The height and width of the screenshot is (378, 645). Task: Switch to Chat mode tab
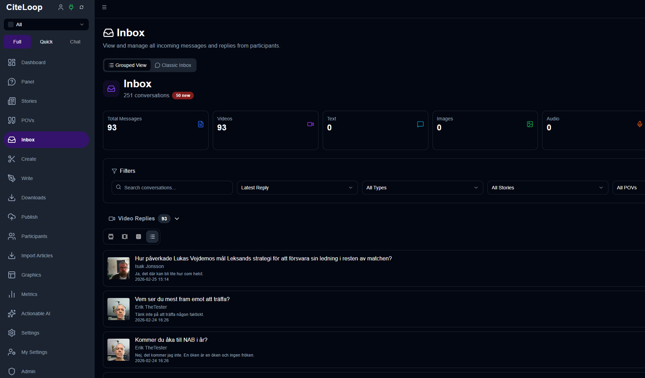coord(75,42)
